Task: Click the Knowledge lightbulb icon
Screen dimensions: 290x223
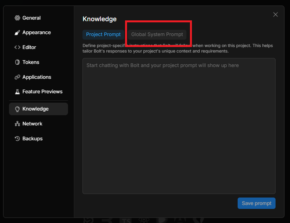Action: pos(17,109)
